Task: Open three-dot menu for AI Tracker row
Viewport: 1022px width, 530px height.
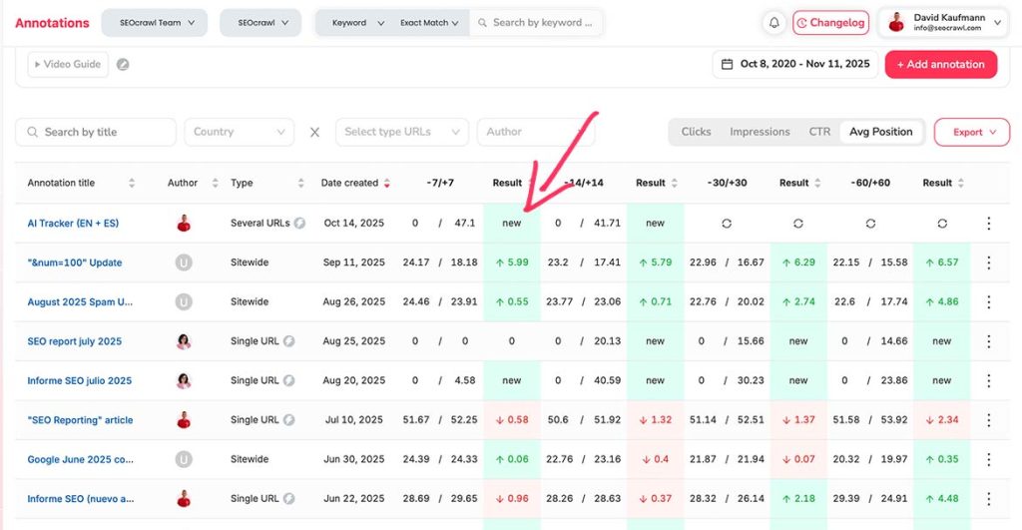Action: (x=988, y=224)
